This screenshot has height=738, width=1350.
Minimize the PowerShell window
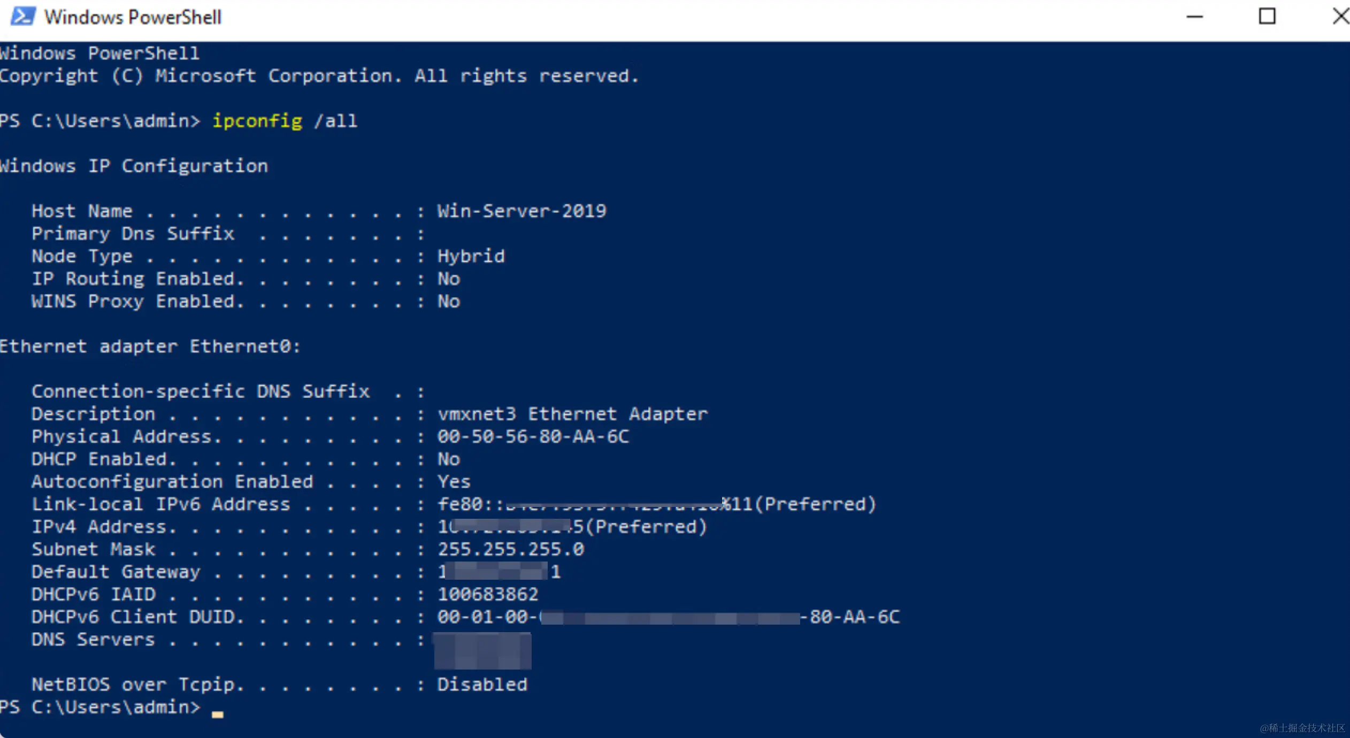click(1194, 17)
